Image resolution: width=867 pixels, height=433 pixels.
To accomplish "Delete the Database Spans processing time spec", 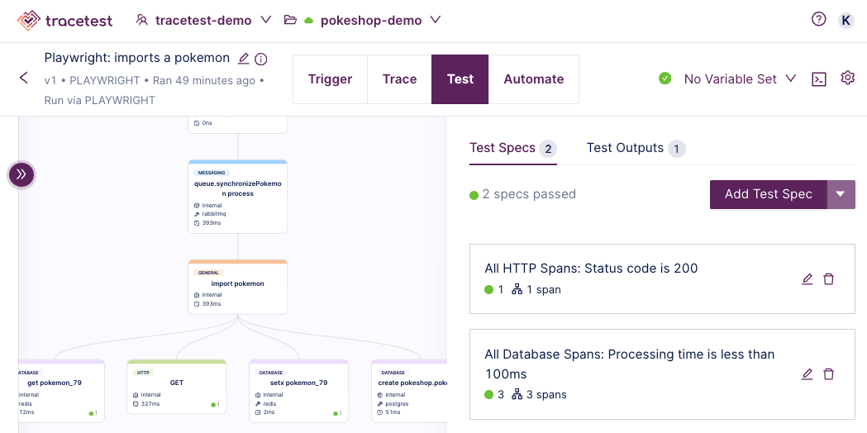I will tap(829, 374).
